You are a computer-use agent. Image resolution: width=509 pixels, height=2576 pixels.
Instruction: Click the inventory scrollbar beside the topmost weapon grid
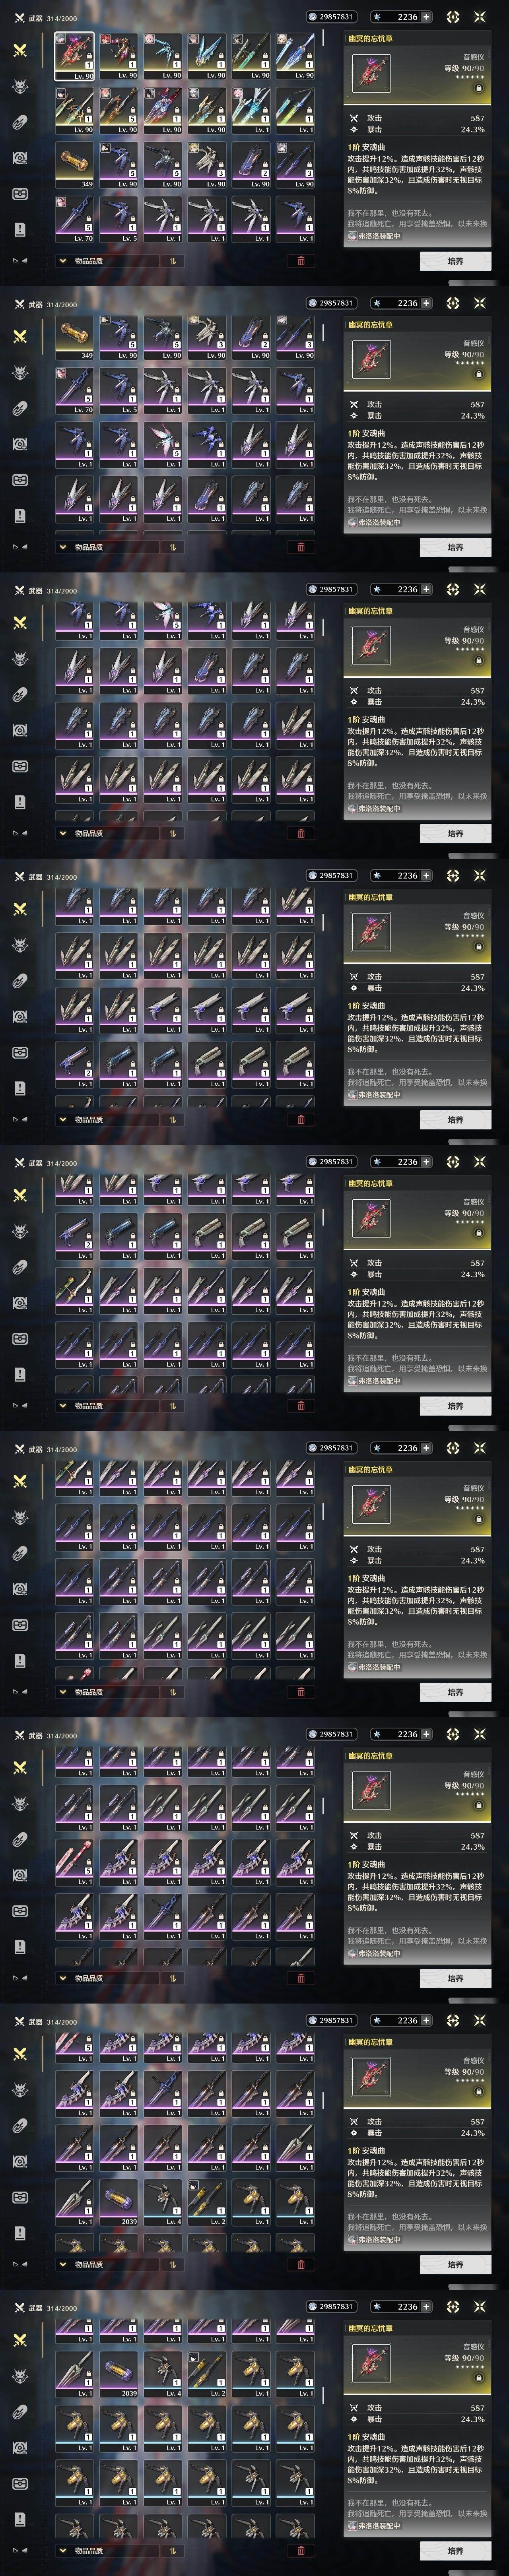click(323, 39)
